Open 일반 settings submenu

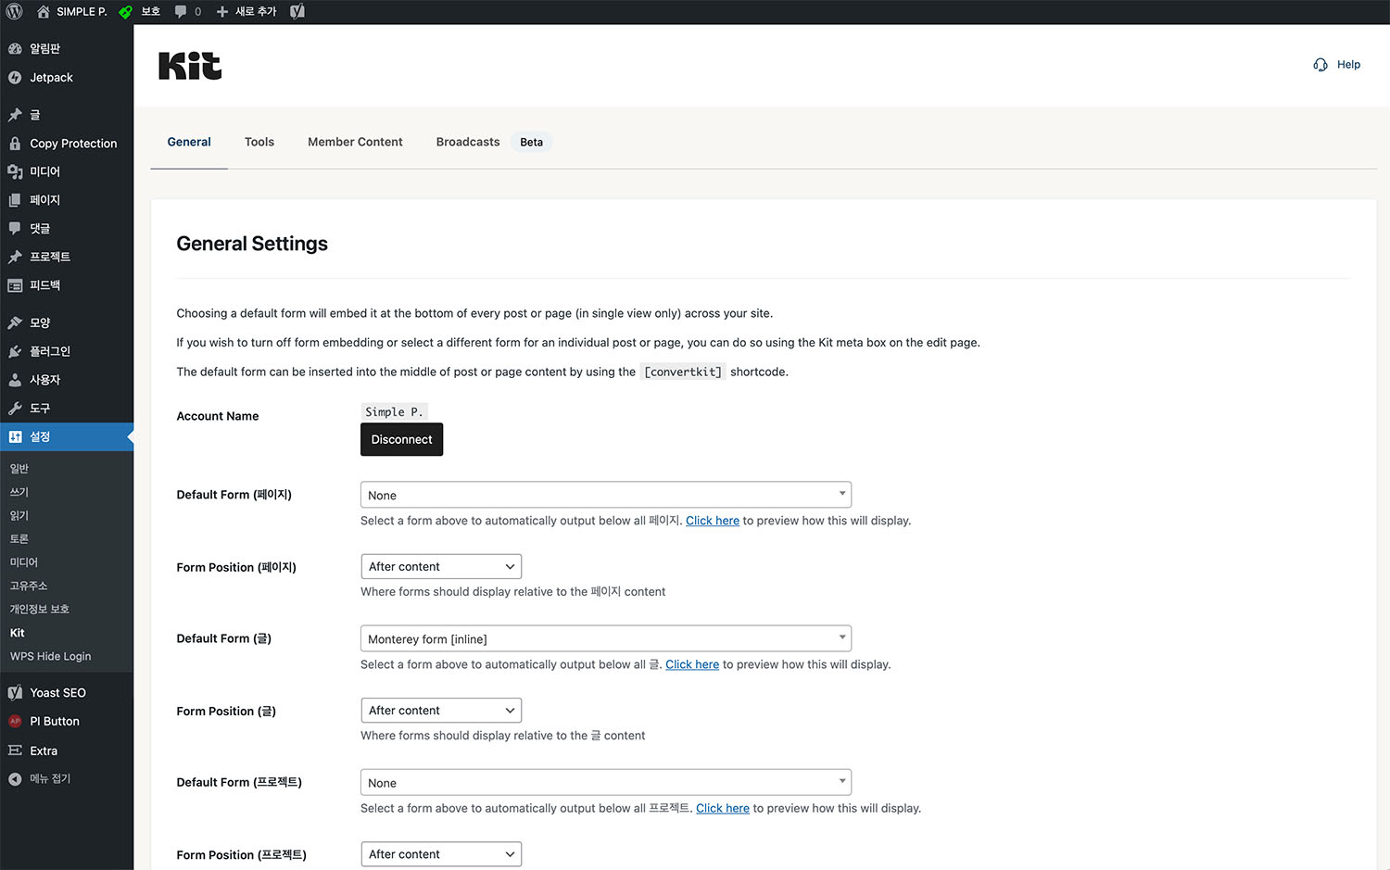tap(19, 469)
